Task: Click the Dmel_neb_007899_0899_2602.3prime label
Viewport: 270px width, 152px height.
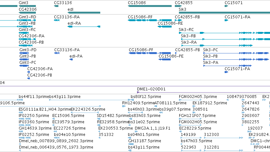Action: pyautogui.click(x=56, y=141)
